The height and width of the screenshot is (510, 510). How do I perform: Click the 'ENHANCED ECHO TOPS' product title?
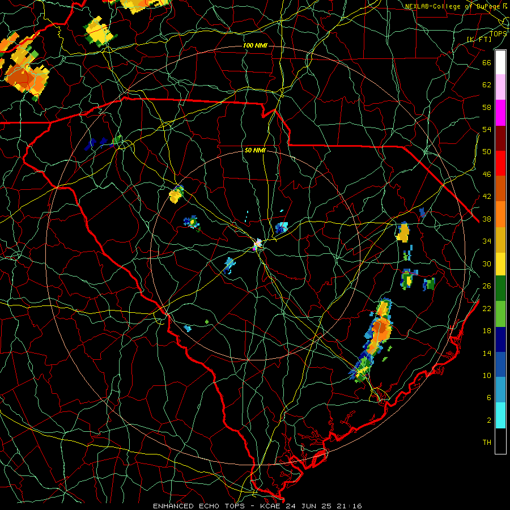199,506
